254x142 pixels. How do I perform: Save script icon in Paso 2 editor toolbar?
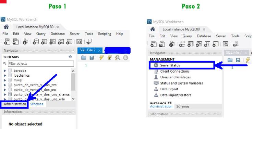click(x=238, y=60)
